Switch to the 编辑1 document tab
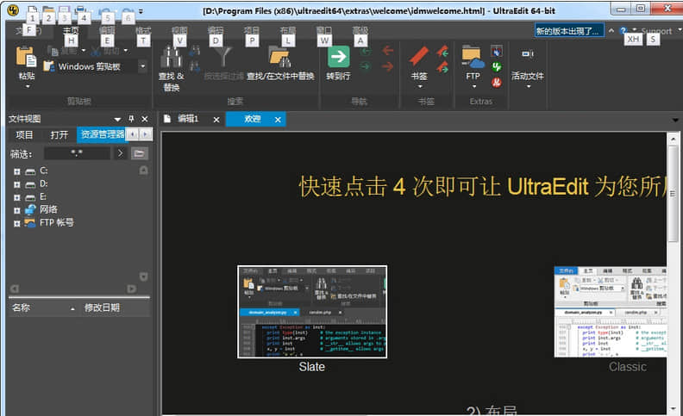683x416 pixels. pos(188,119)
